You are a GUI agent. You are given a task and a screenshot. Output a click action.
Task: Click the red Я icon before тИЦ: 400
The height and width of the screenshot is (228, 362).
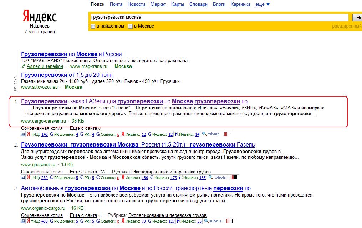pos(29,221)
